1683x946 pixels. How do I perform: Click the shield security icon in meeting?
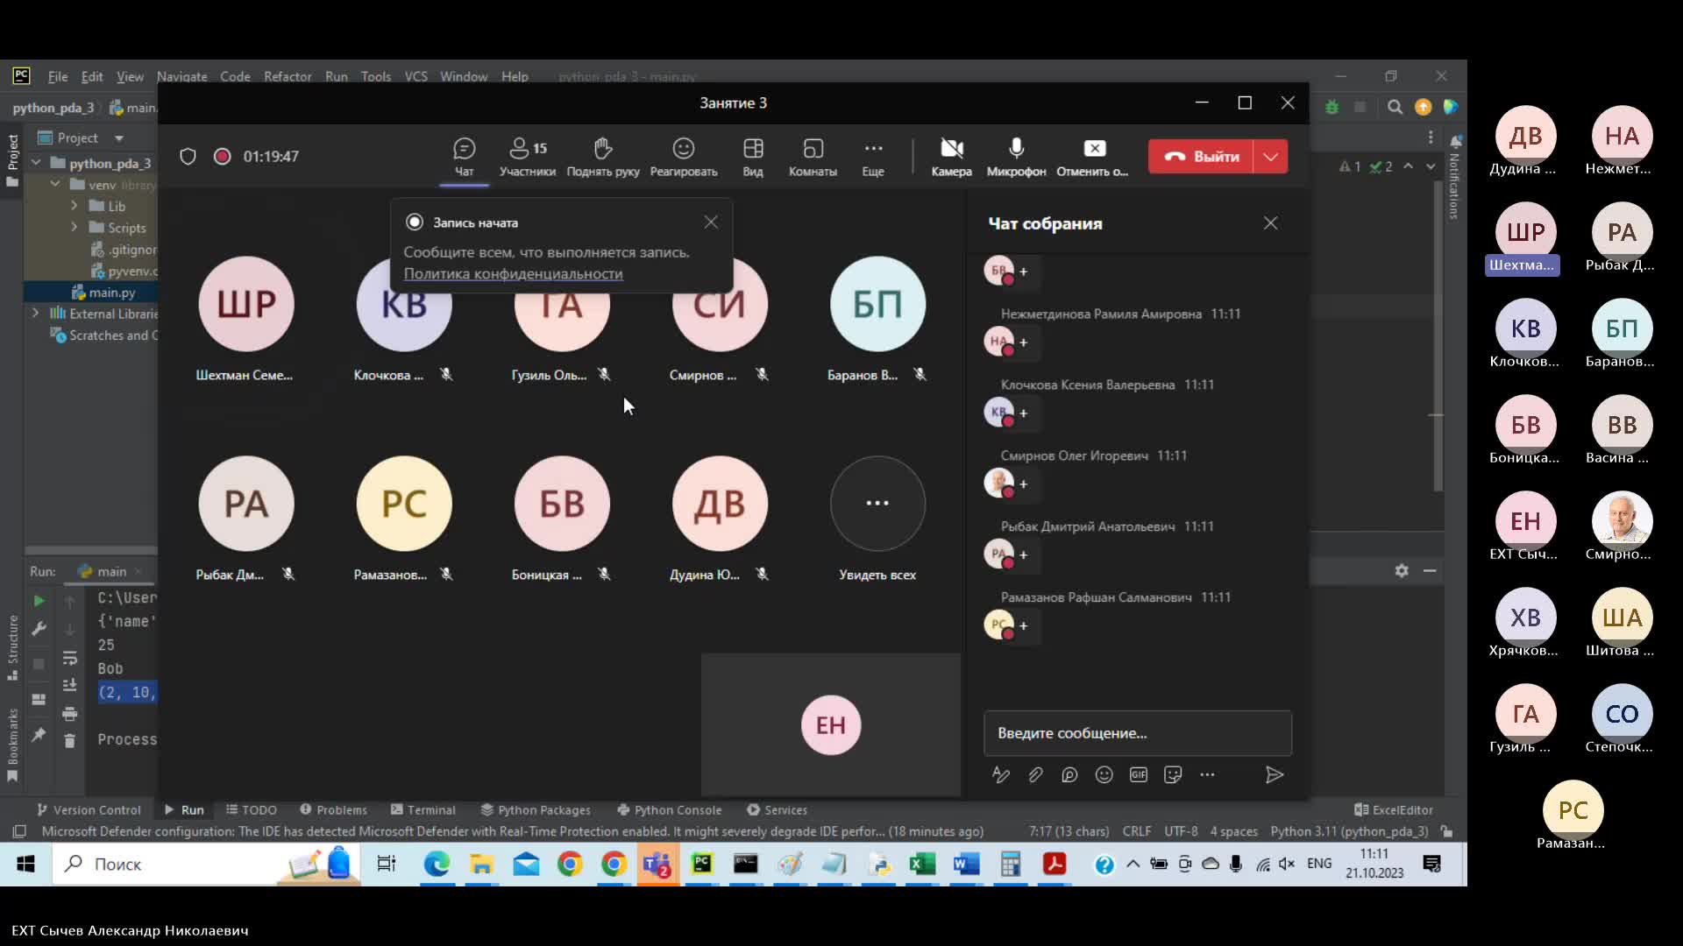click(x=188, y=157)
